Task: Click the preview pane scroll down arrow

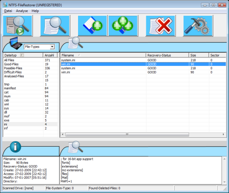Action: point(224,182)
